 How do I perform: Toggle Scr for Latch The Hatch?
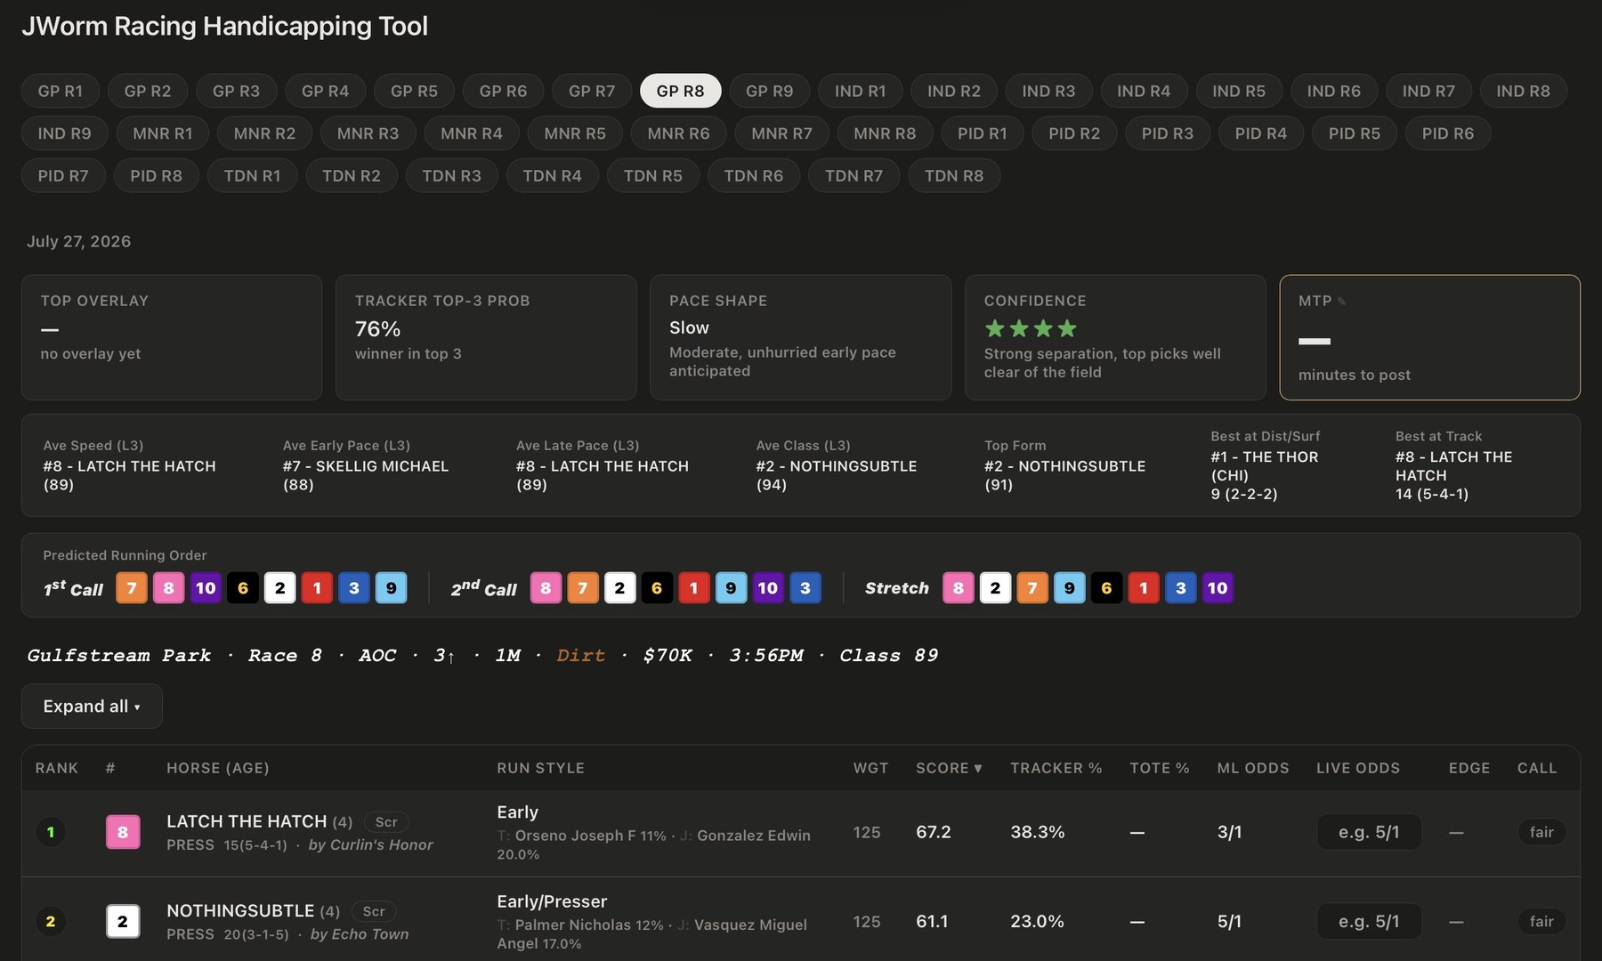(x=386, y=822)
